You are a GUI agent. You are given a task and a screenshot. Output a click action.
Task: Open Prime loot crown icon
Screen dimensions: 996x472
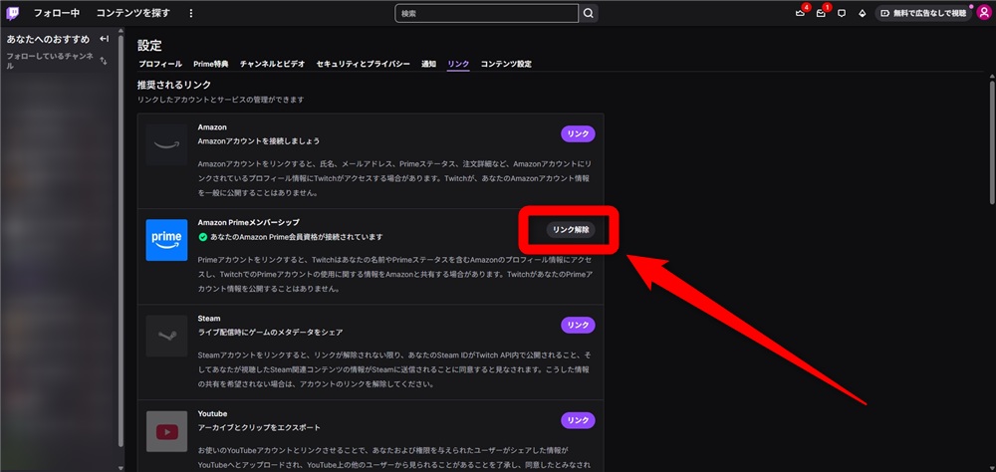[x=800, y=13]
